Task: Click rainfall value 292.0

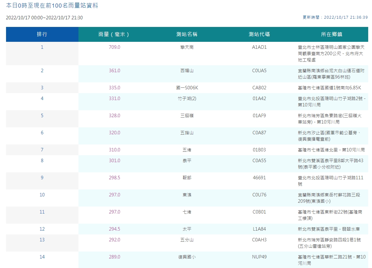Action: (x=115, y=240)
